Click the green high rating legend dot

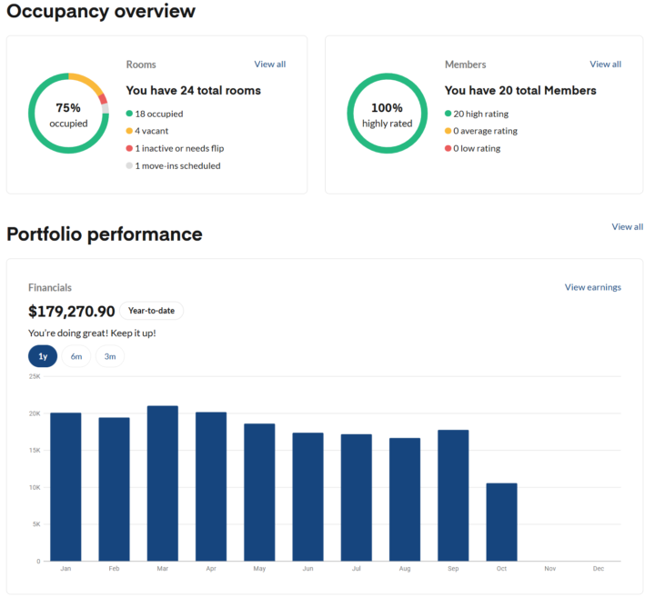[448, 114]
